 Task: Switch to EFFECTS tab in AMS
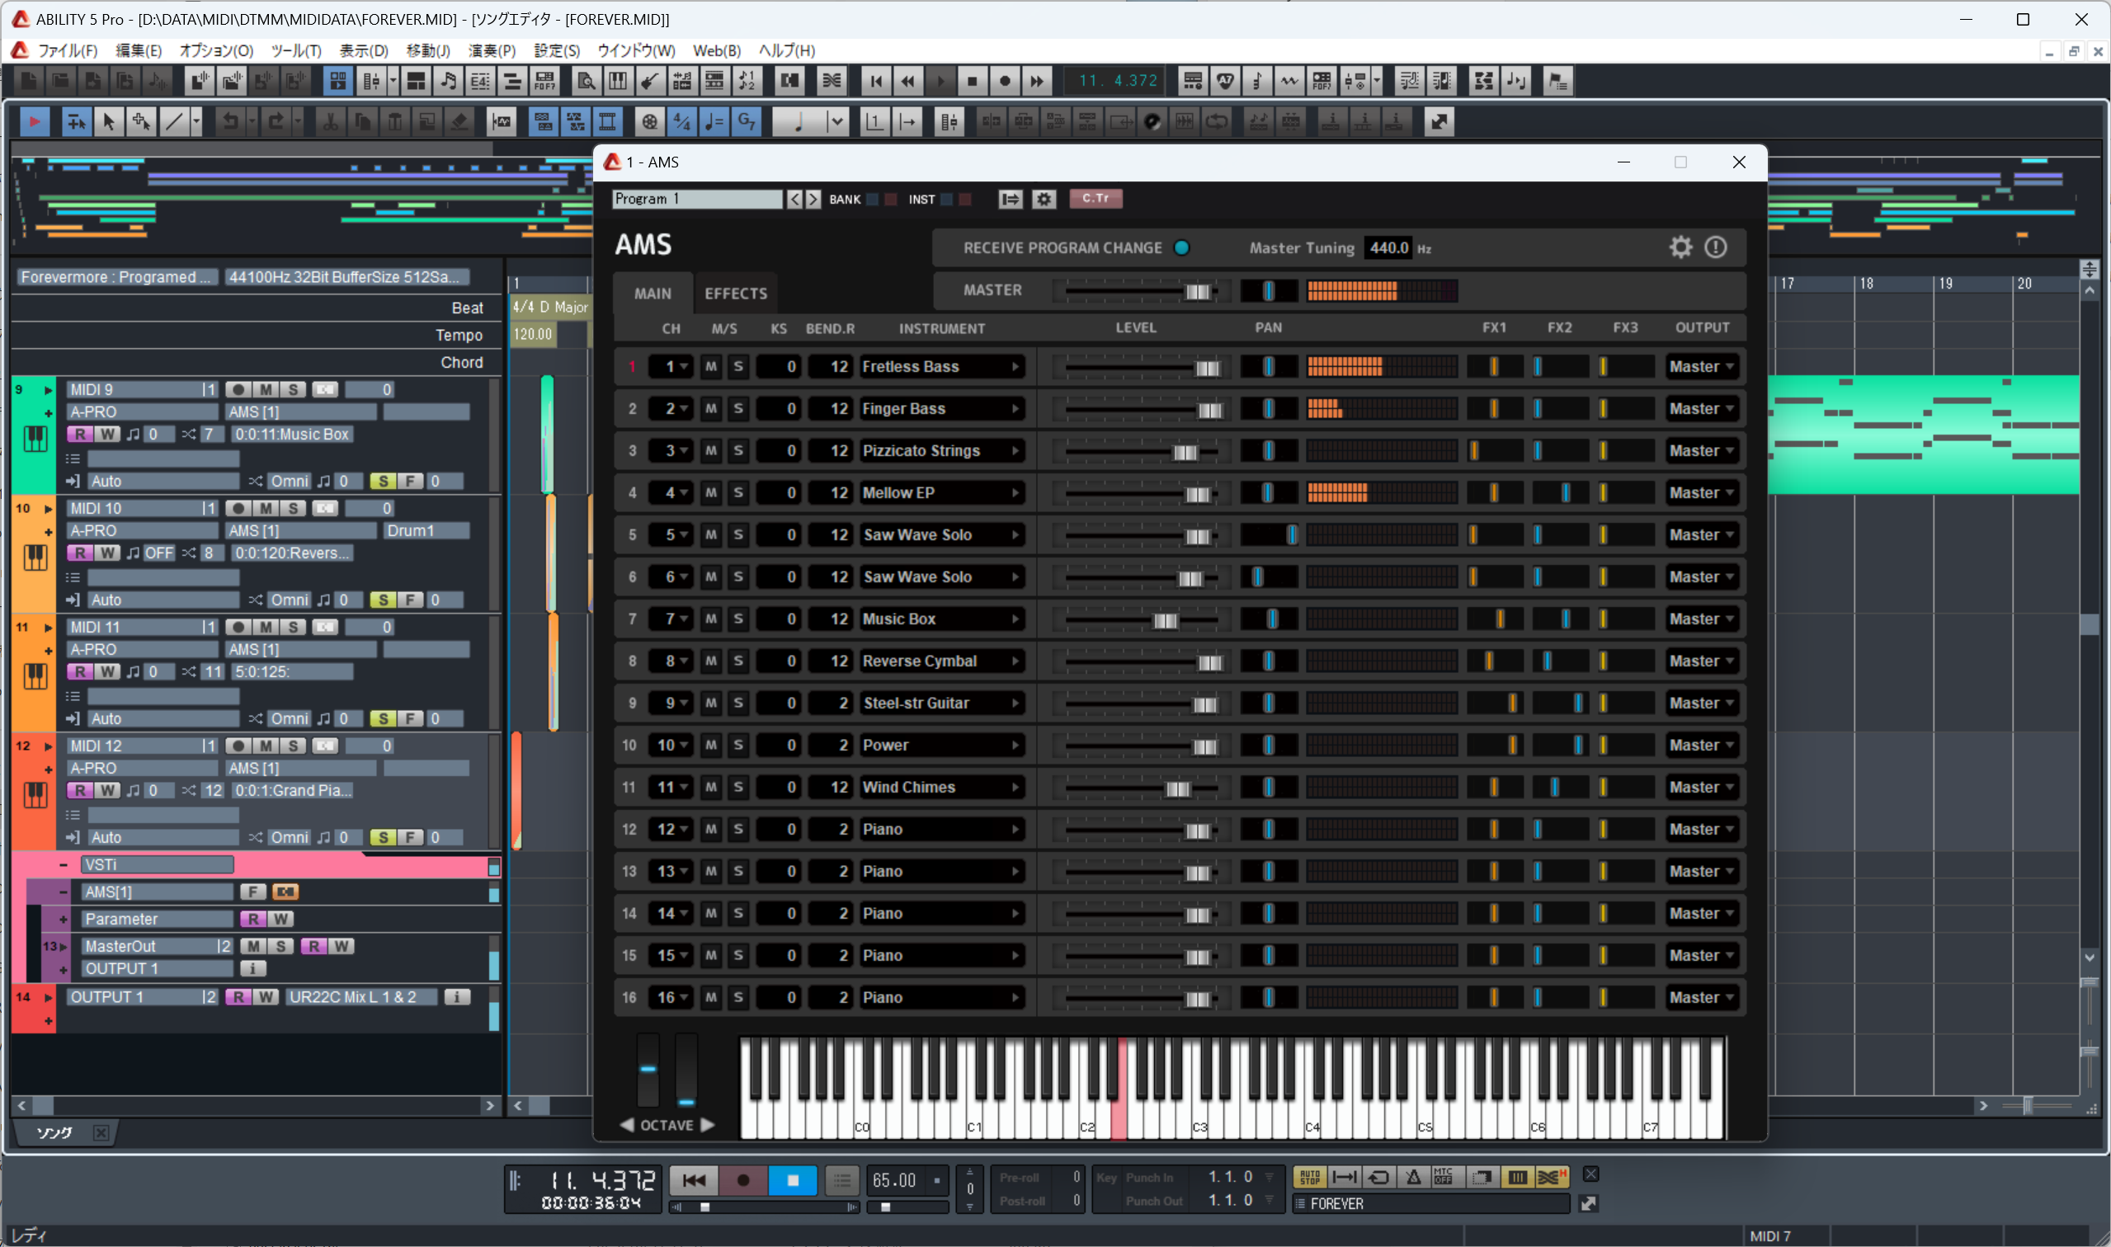[x=736, y=294]
